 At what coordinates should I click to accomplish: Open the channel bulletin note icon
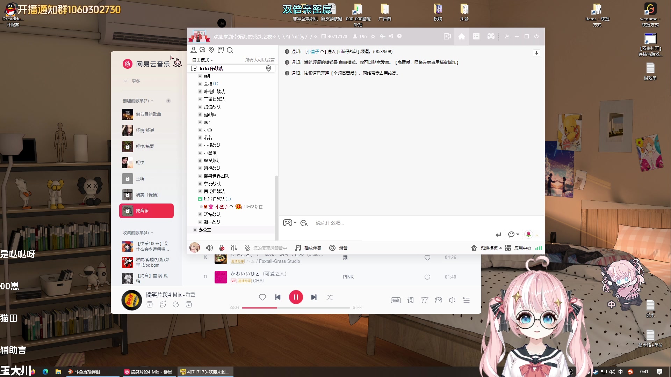click(221, 50)
